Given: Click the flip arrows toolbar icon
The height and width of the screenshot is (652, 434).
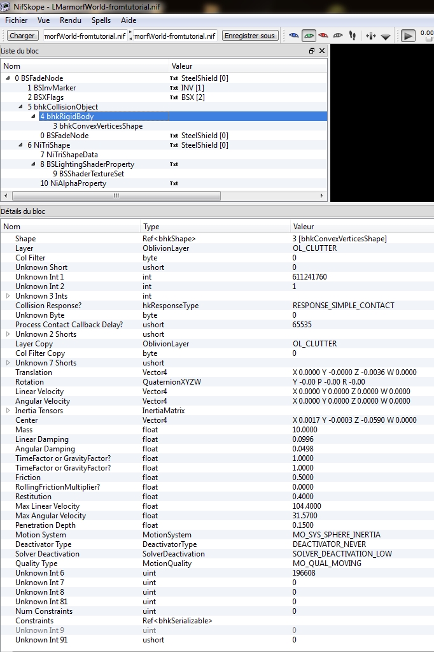Looking at the screenshot, I should [x=371, y=36].
